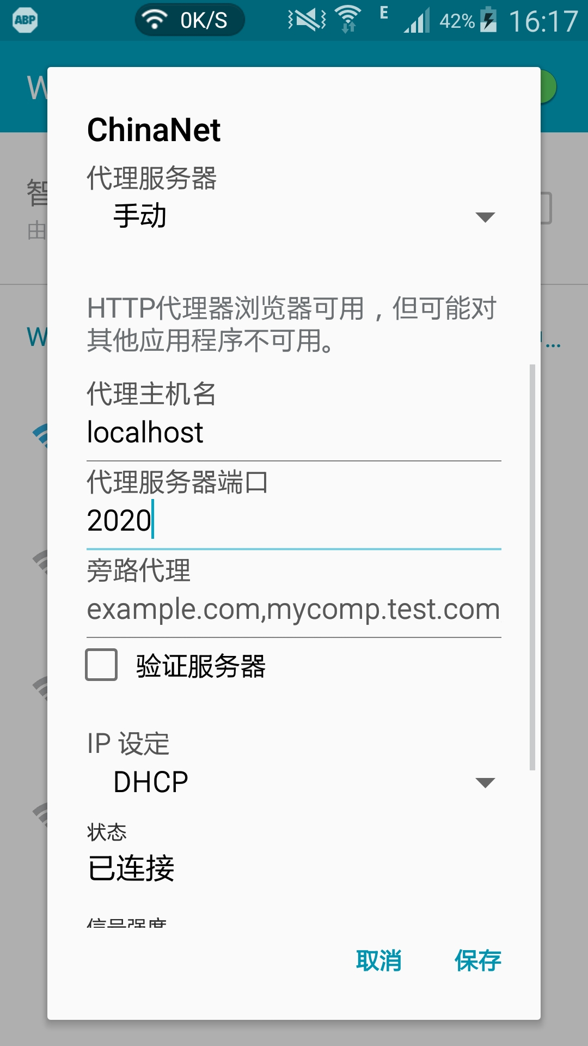Tick the smart network checkbox at right edge
The height and width of the screenshot is (1046, 588).
pyautogui.click(x=546, y=208)
